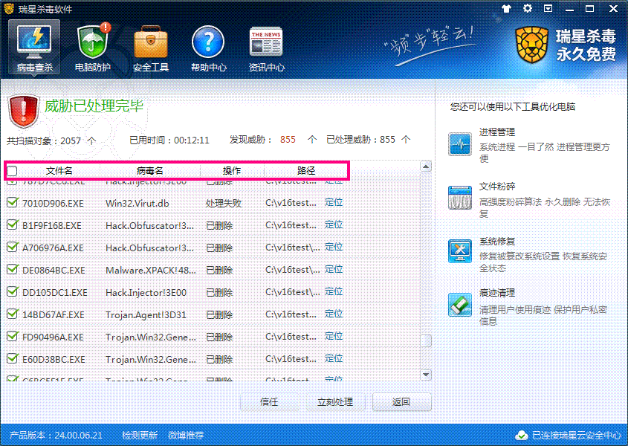Sort by the 操作 column header
Image resolution: width=628 pixels, height=446 pixels.
[231, 171]
